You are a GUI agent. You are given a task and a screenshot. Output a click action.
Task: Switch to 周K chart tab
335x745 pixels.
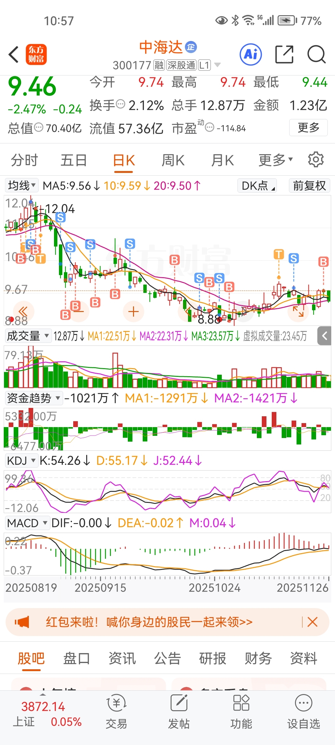(x=173, y=160)
